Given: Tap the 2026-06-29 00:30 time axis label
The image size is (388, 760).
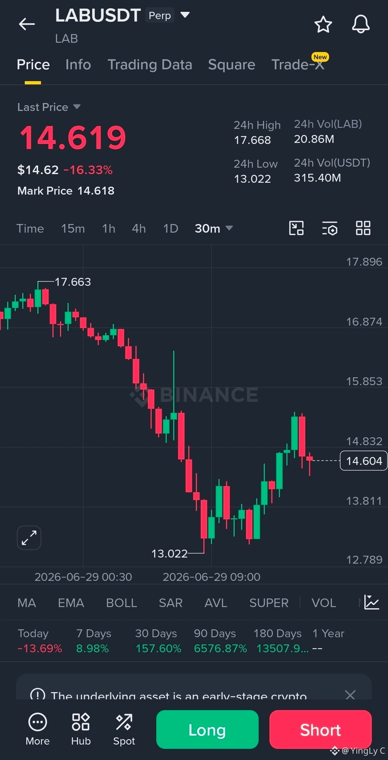Looking at the screenshot, I should pos(83,577).
